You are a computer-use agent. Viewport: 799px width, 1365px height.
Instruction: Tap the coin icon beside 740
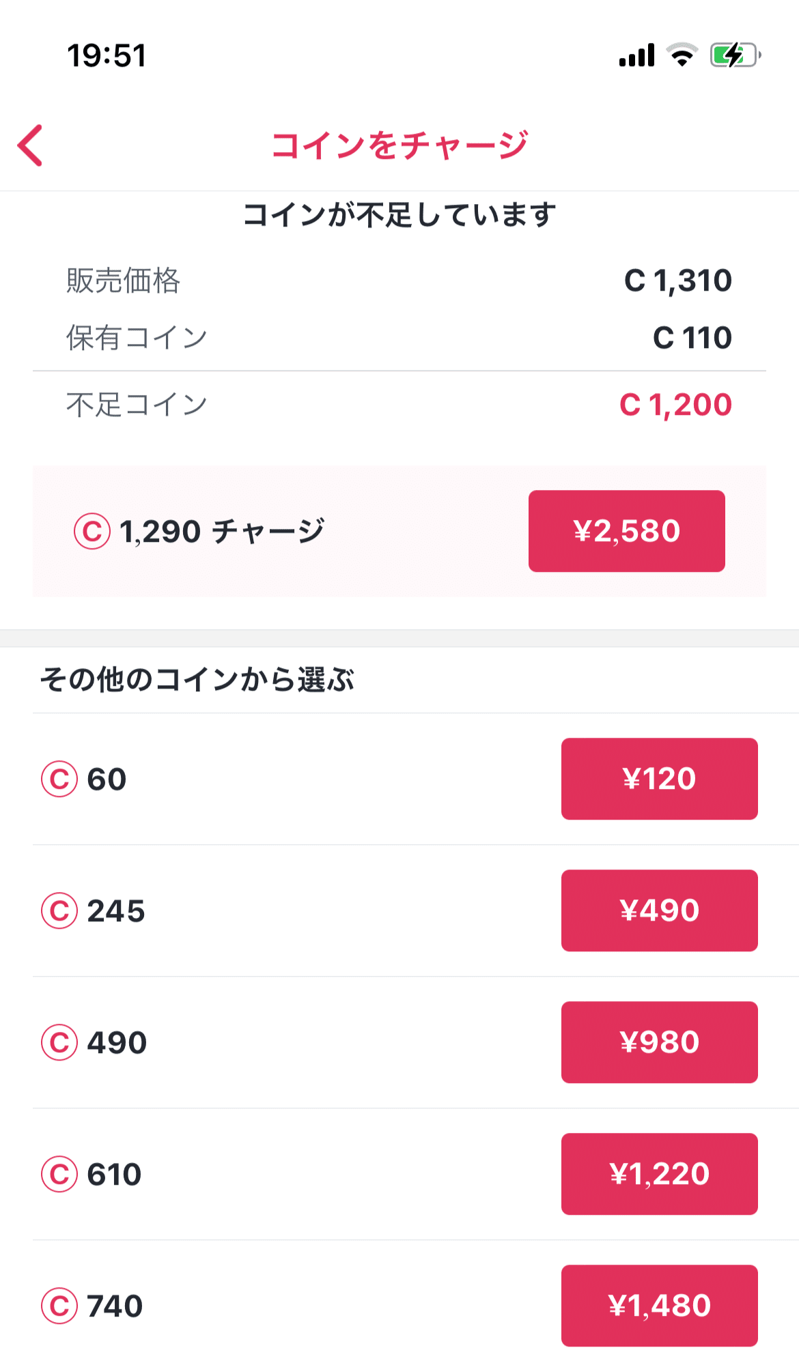[x=59, y=1306]
